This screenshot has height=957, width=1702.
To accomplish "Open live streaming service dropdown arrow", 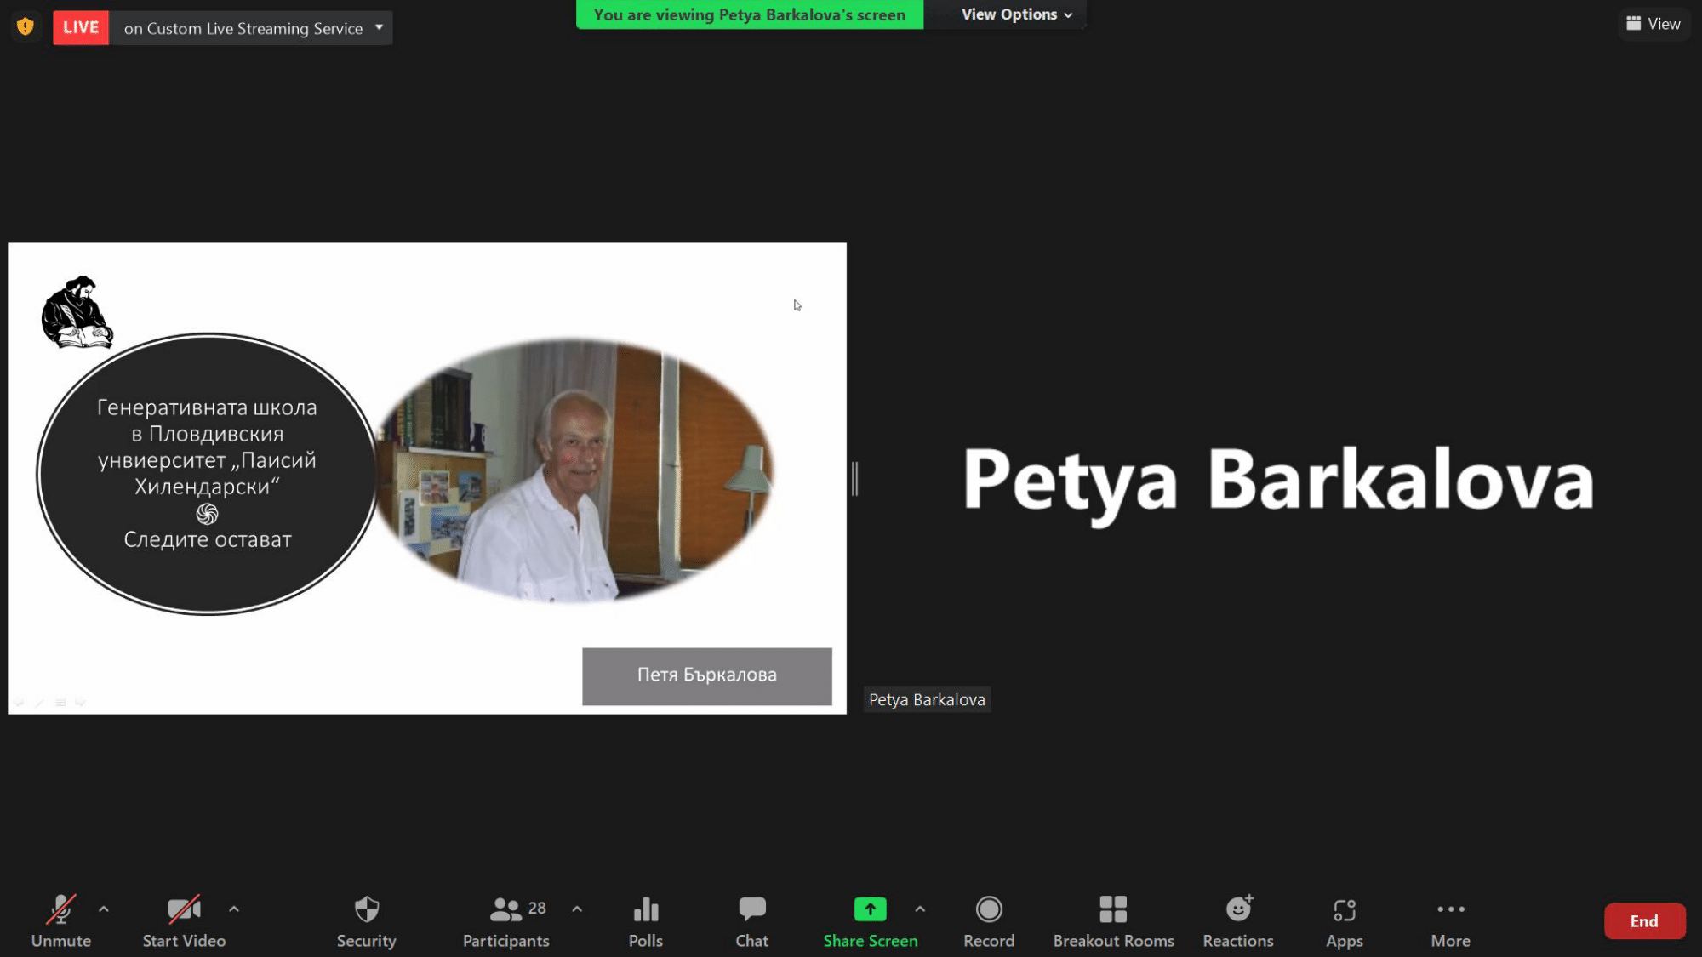I will coord(380,27).
